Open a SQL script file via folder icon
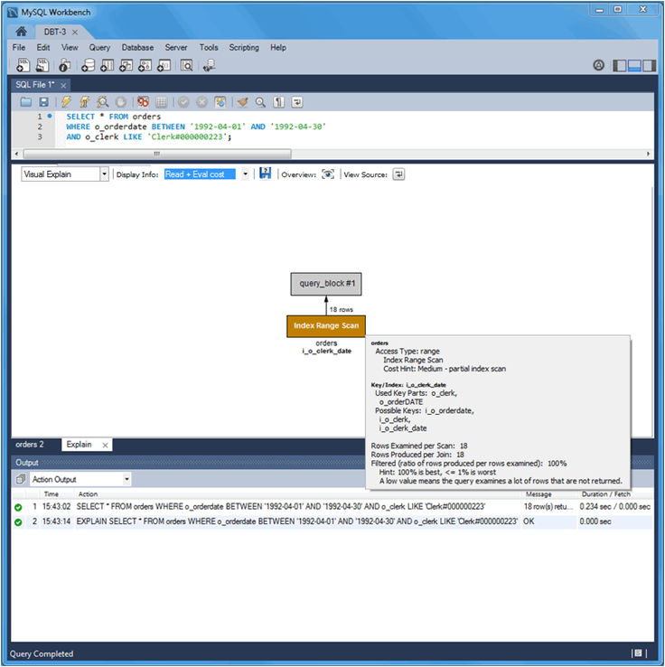This screenshot has width=665, height=667. pyautogui.click(x=26, y=102)
